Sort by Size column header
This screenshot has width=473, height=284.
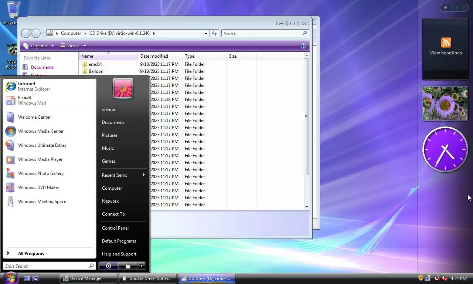(242, 56)
